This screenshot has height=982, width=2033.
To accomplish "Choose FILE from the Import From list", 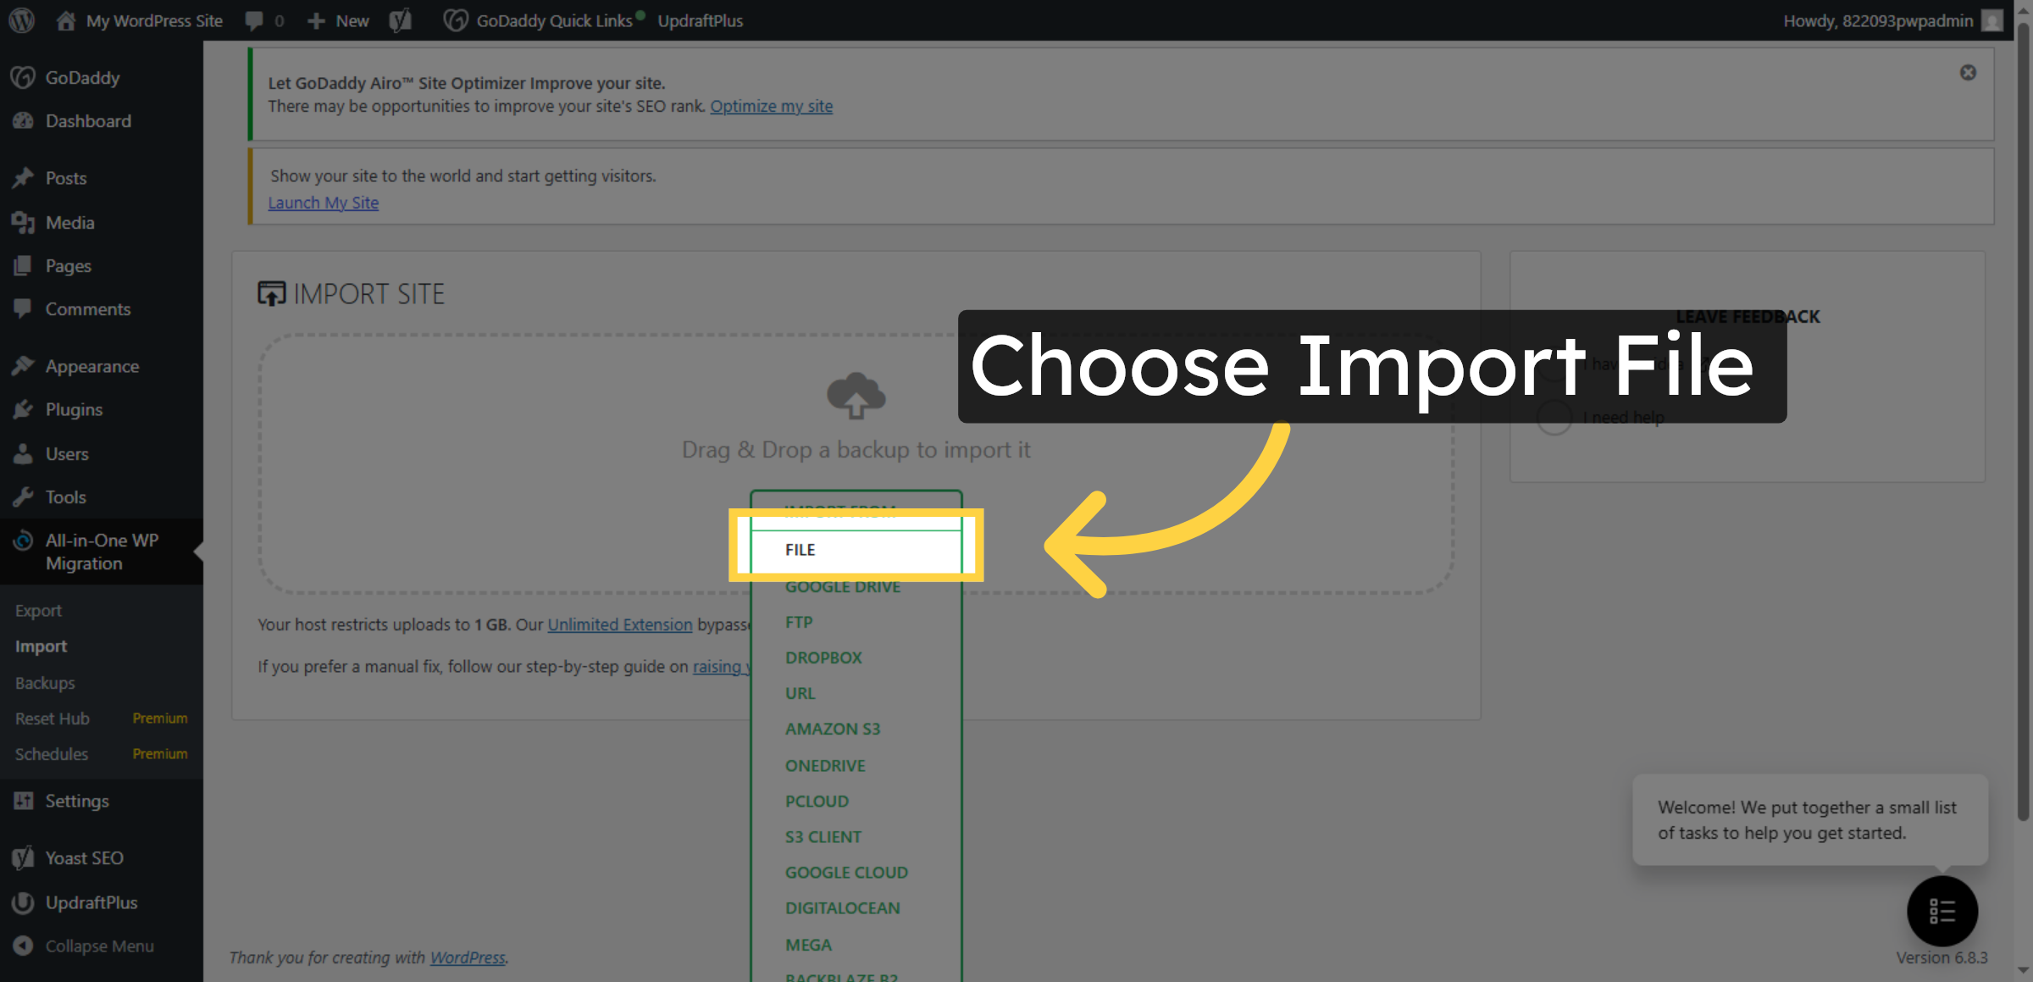I will (x=799, y=549).
